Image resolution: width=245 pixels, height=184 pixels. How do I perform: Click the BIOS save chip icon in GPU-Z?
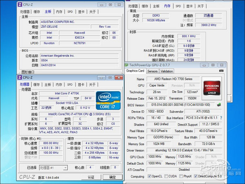point(219,105)
